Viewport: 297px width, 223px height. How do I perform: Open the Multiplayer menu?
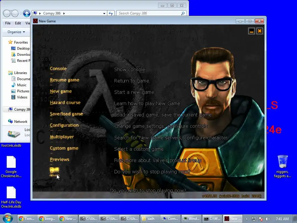click(62, 137)
